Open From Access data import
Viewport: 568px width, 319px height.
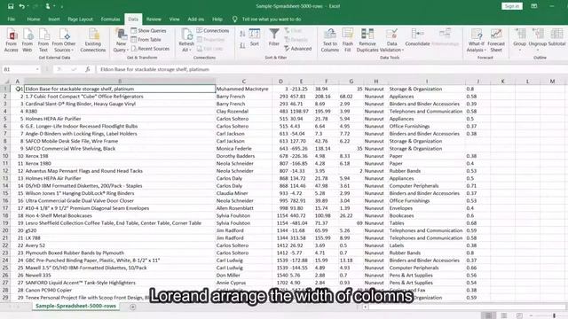coord(12,41)
